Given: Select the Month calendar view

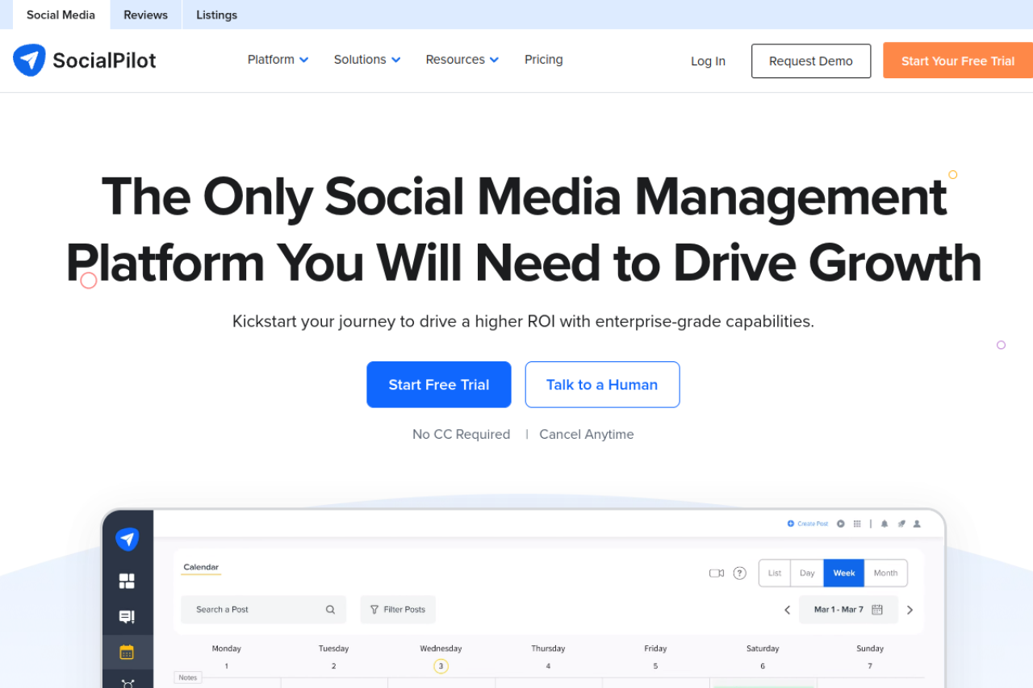Looking at the screenshot, I should coord(885,573).
